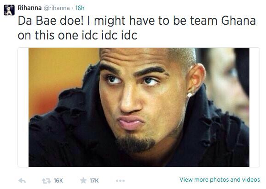Enlarge the embedded photo of the man
The image size is (266, 189).
pos(139,107)
